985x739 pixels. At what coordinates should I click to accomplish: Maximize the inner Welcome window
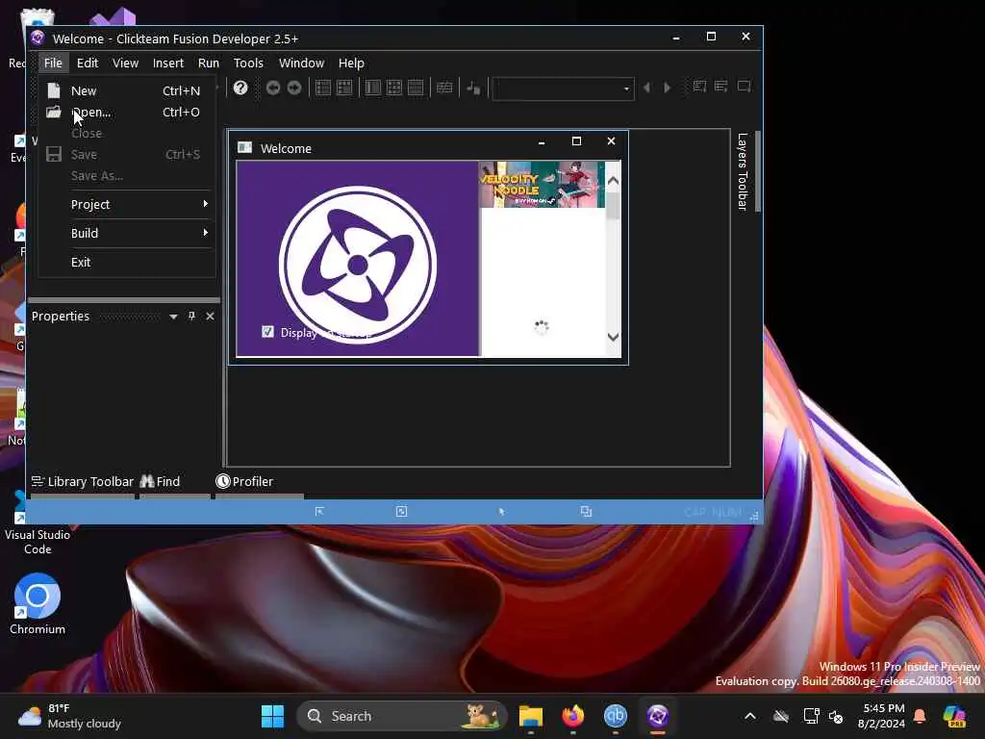click(576, 141)
